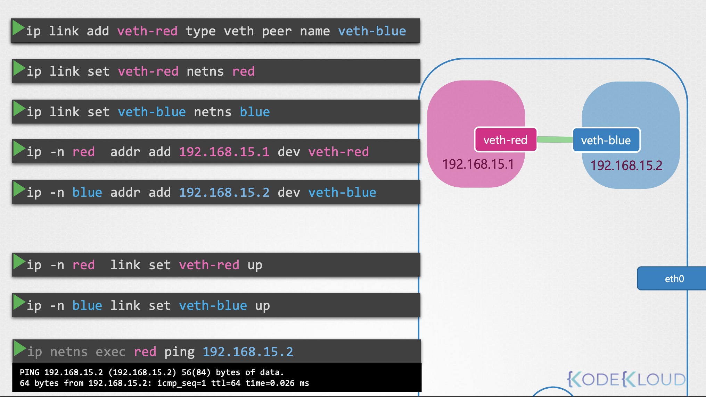Click the 192.168.15.1 label in the pink namespace
This screenshot has height=397, width=706.
(478, 164)
